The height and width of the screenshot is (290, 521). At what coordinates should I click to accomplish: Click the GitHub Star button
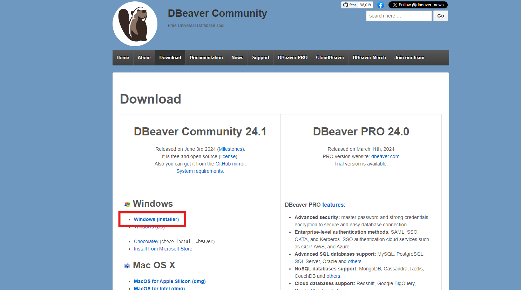tap(350, 5)
